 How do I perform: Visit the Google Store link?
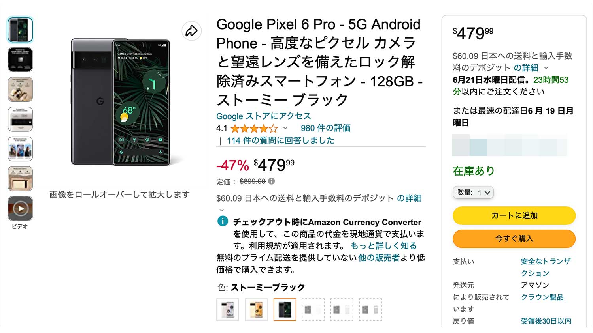point(263,116)
